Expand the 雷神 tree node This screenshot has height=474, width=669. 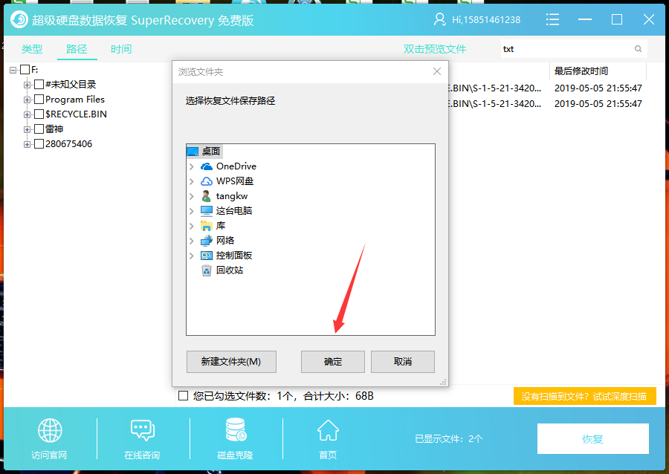pyautogui.click(x=27, y=129)
